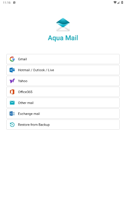The image size is (126, 224).
Task: Tap the purple Yahoo icon
Action: coord(12,81)
